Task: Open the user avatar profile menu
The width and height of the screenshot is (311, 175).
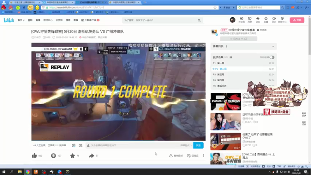Action: pyautogui.click(x=232, y=20)
